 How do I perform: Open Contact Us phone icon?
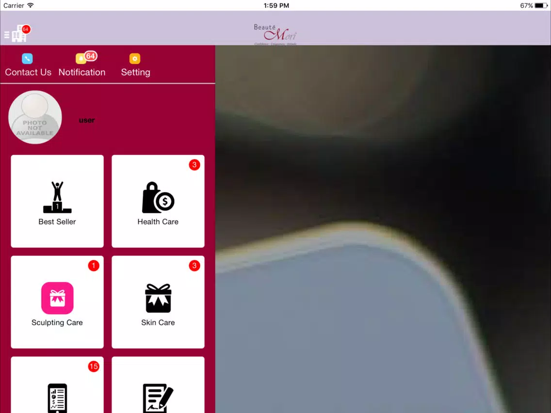click(x=27, y=59)
